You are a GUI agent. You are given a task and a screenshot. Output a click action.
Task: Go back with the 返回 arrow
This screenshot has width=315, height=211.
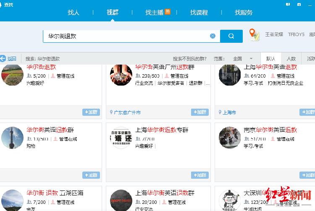pos(3,59)
